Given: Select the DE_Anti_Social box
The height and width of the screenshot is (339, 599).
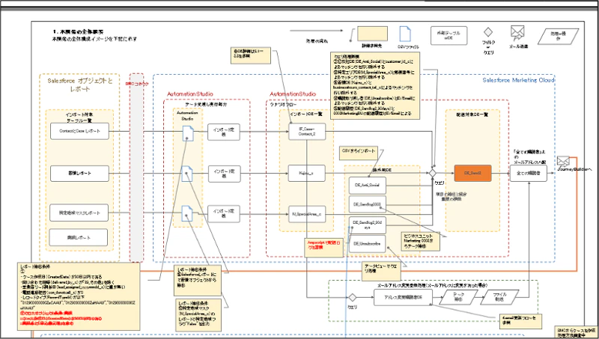Looking at the screenshot, I should tap(367, 185).
